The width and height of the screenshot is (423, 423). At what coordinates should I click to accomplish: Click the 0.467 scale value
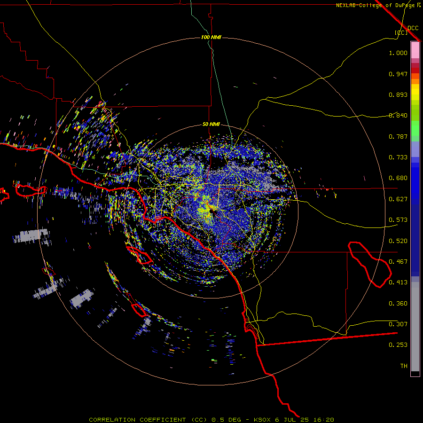click(398, 262)
